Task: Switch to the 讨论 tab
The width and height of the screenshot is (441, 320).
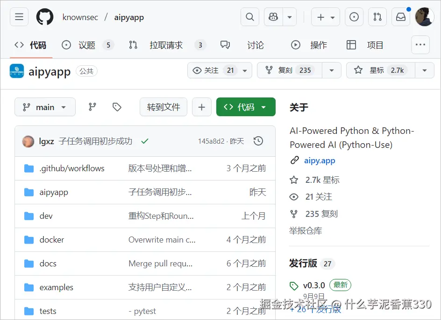Action: coord(242,45)
